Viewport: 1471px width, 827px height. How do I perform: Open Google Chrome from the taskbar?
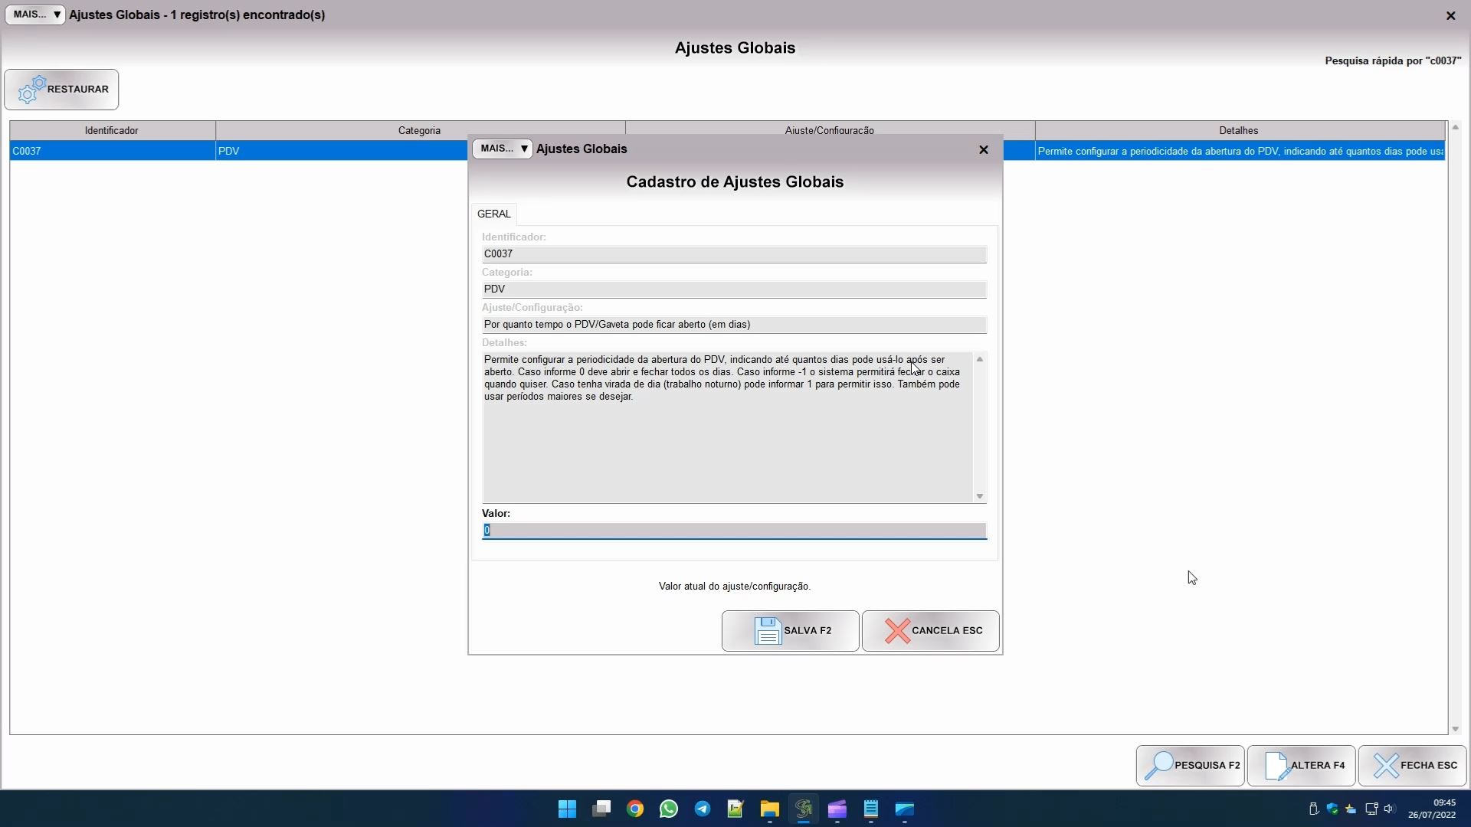click(x=634, y=809)
